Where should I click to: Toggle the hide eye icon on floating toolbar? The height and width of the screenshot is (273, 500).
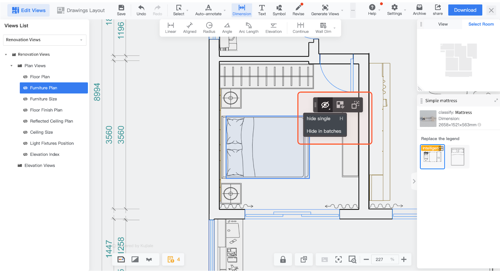tap(325, 105)
